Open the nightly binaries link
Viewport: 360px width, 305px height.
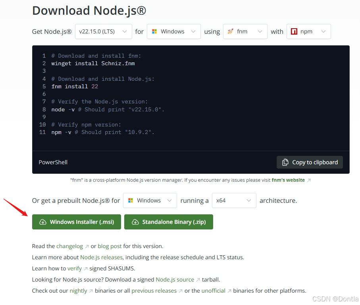point(78,291)
